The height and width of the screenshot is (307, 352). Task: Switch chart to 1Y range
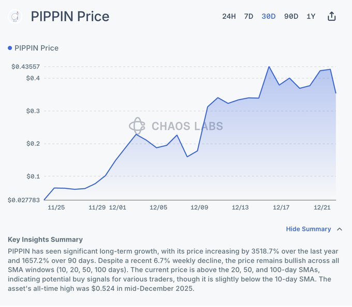[311, 16]
